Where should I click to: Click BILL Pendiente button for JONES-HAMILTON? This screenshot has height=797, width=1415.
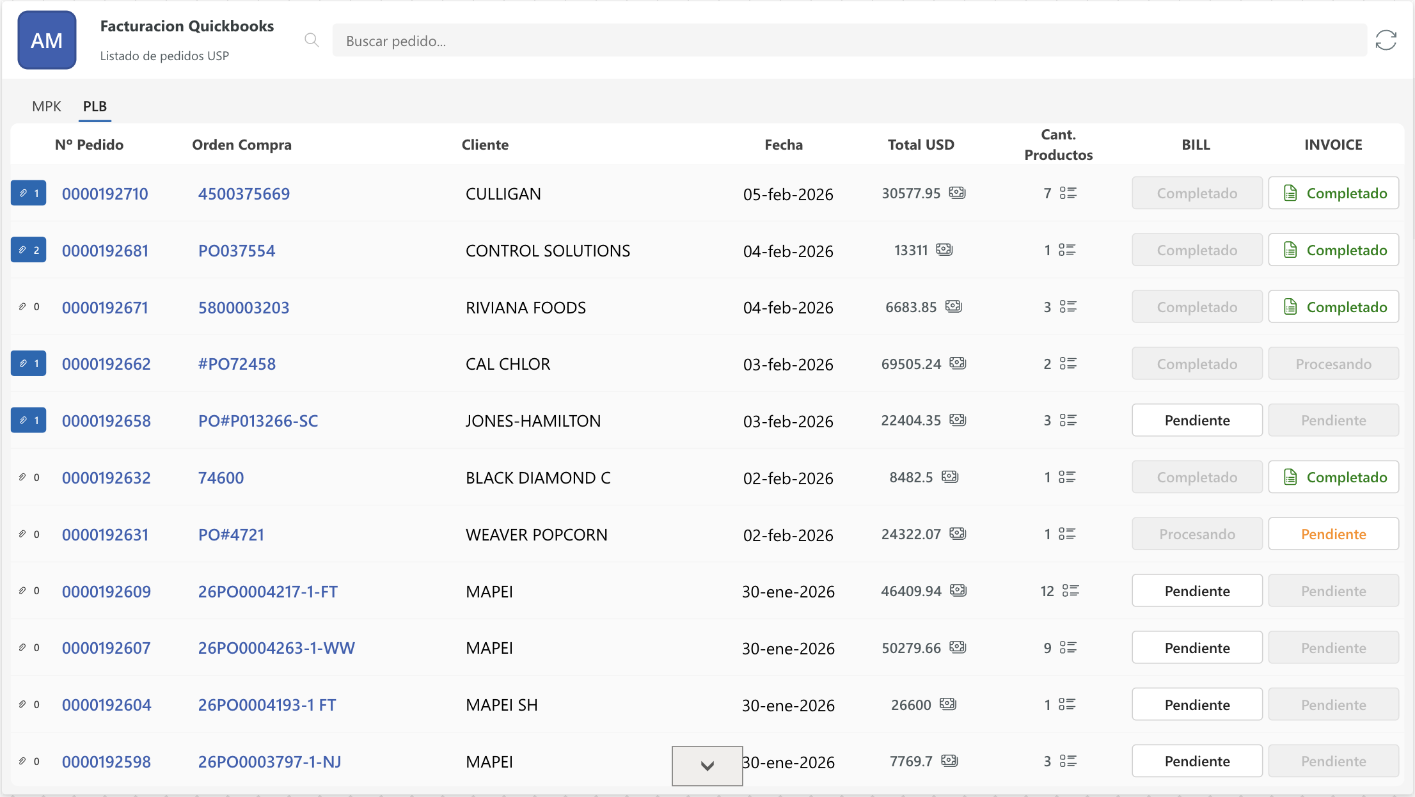1197,420
